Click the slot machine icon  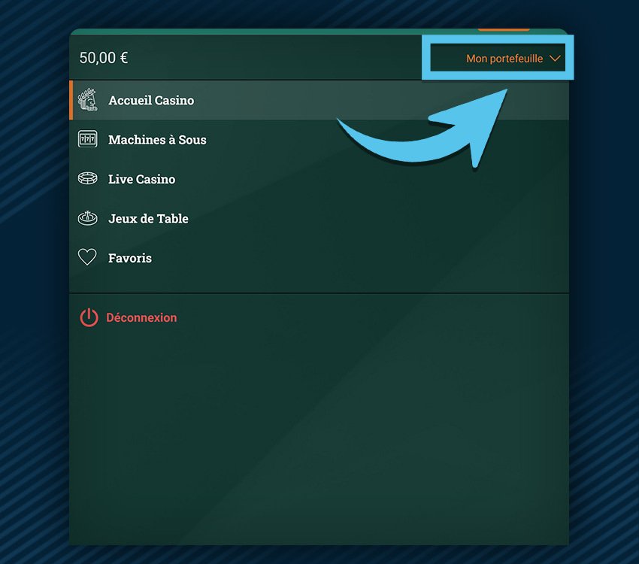click(x=88, y=139)
